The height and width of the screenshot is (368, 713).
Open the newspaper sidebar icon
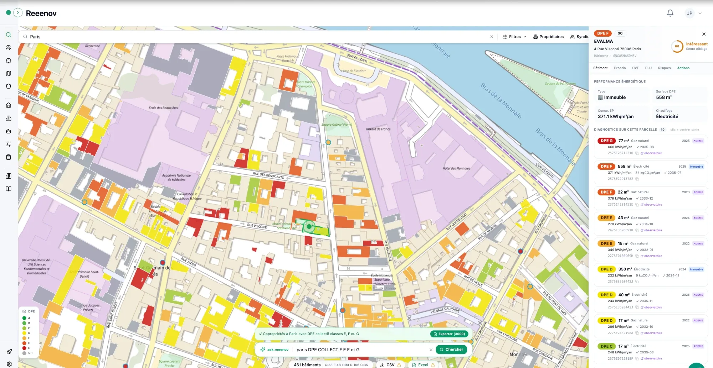[9, 176]
